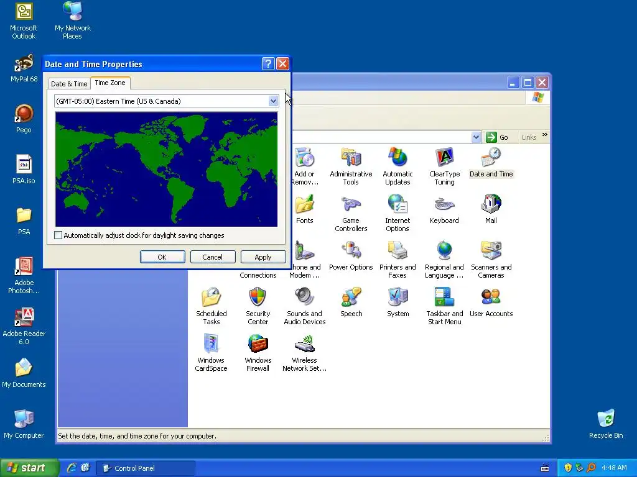Select PSA.iso file on desktop
637x477 pixels.
click(24, 170)
